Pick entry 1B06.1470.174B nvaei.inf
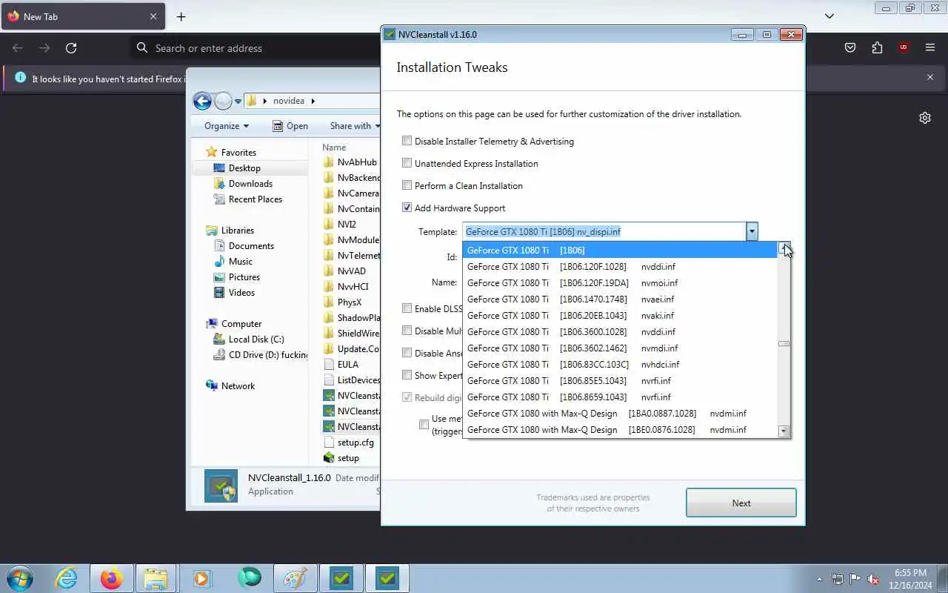Viewport: 948px width, 593px height. click(620, 299)
